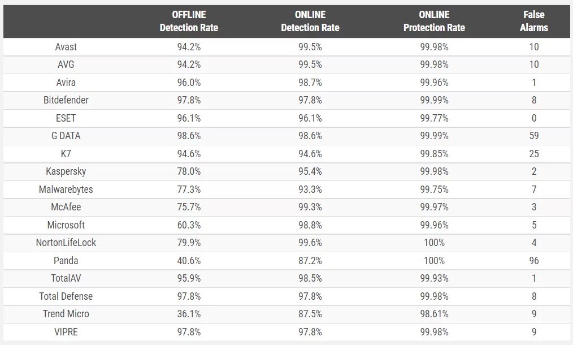Click the ONLINE Protection Rate column header
Image resolution: width=573 pixels, height=345 pixels.
pyautogui.click(x=434, y=21)
